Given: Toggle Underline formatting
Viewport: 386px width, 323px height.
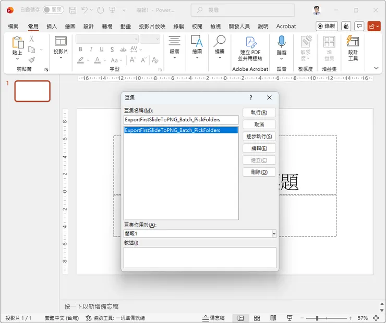Looking at the screenshot, I should coord(101,49).
